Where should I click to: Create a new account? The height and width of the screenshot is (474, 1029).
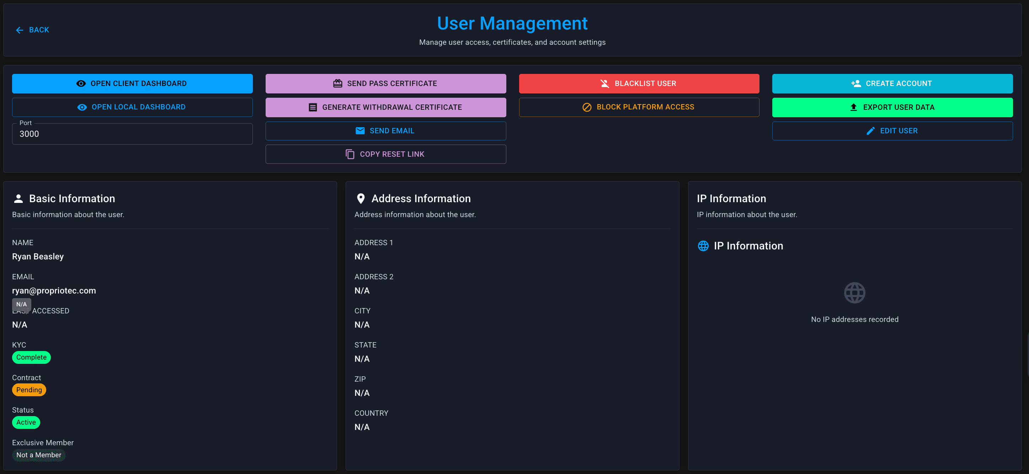pyautogui.click(x=892, y=84)
